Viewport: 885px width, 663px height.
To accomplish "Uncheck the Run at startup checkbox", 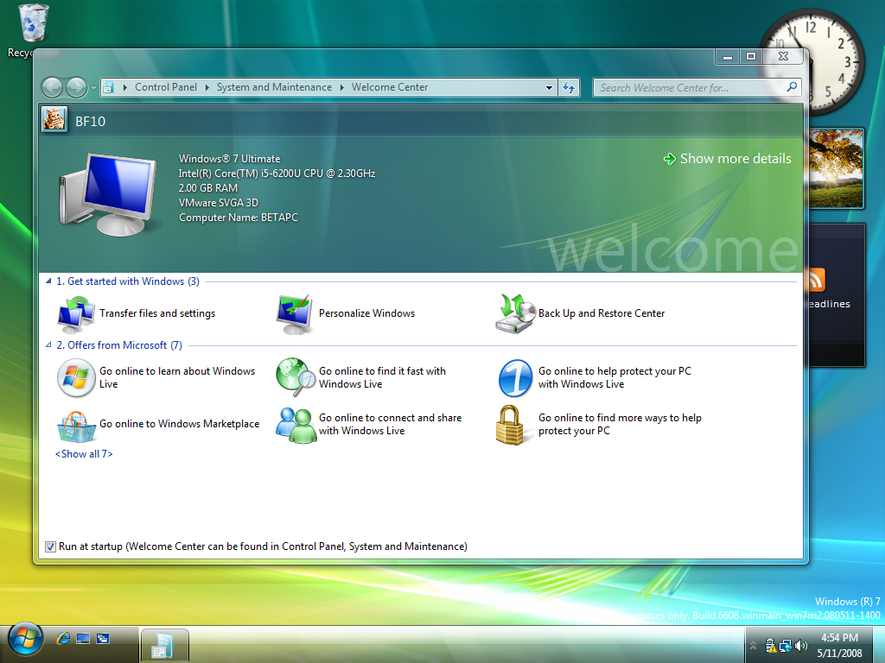I will click(x=50, y=546).
